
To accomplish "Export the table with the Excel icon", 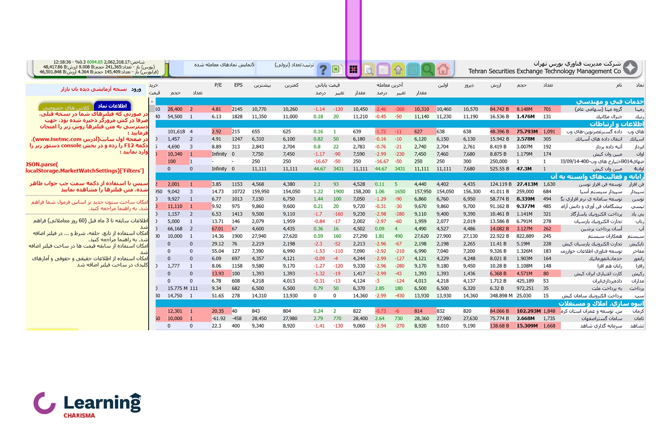I will pyautogui.click(x=337, y=70).
